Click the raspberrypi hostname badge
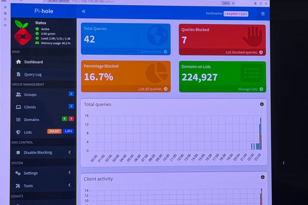Image resolution: width=308 pixels, height=205 pixels. pyautogui.click(x=236, y=14)
